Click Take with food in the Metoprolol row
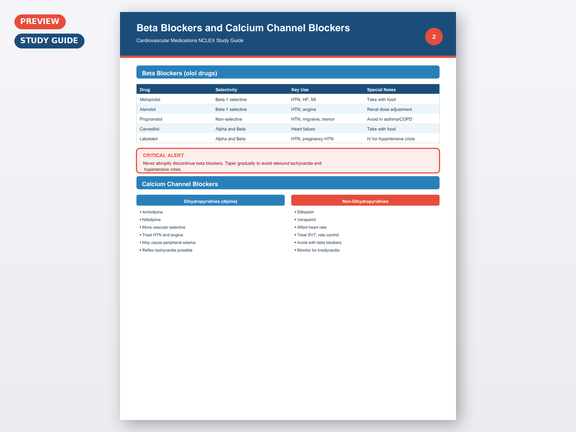Viewport: 576px width, 432px height. pyautogui.click(x=381, y=99)
